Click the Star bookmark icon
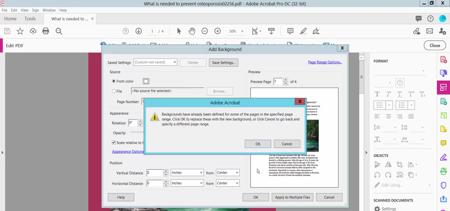Viewport: 450px width, 211px height. pyautogui.click(x=20, y=31)
